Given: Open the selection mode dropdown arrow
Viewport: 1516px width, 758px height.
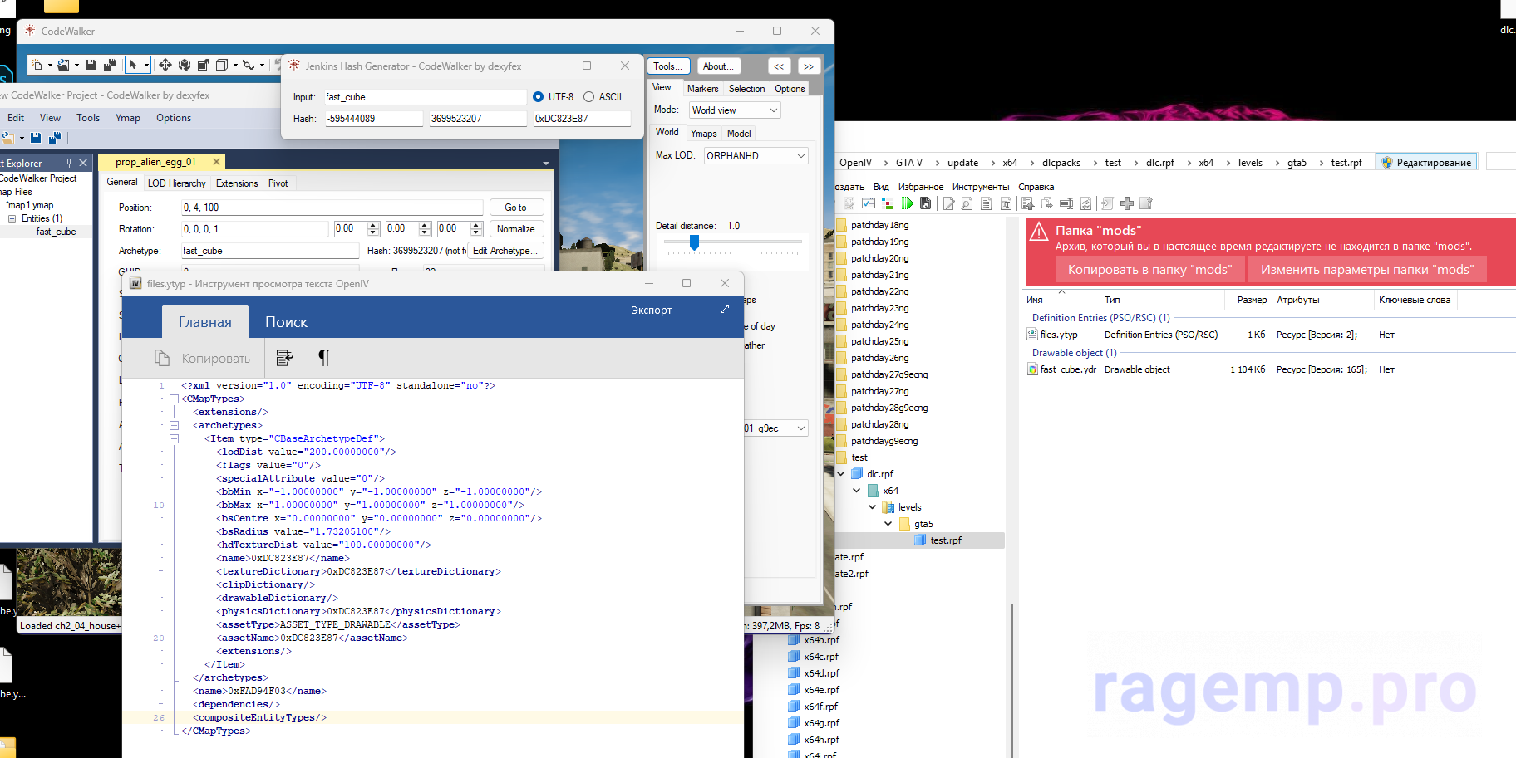Looking at the screenshot, I should (x=146, y=65).
